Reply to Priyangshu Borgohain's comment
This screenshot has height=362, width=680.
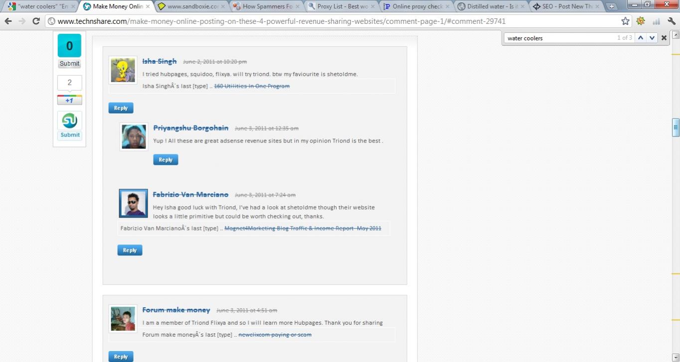tap(166, 160)
